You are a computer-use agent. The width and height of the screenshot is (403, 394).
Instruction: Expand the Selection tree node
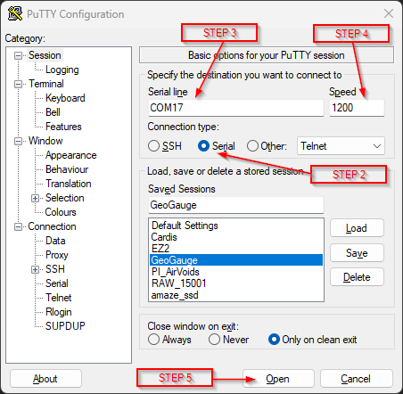tap(35, 198)
